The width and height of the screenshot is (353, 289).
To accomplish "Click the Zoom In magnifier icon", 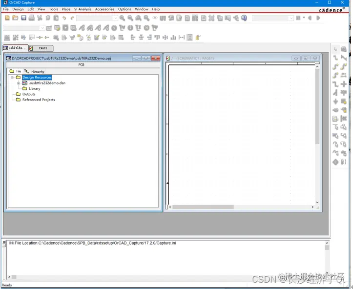I will (122, 18).
